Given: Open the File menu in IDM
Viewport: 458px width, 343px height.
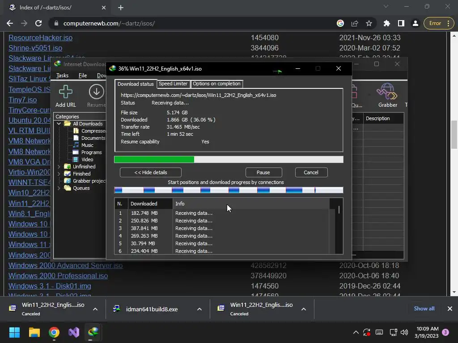Looking at the screenshot, I should 83,75.
